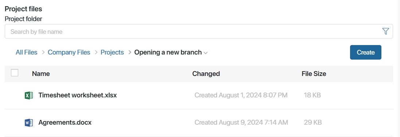Select the Created August 9, 2024 date cell
Image resolution: width=400 pixels, height=137 pixels.
click(241, 122)
